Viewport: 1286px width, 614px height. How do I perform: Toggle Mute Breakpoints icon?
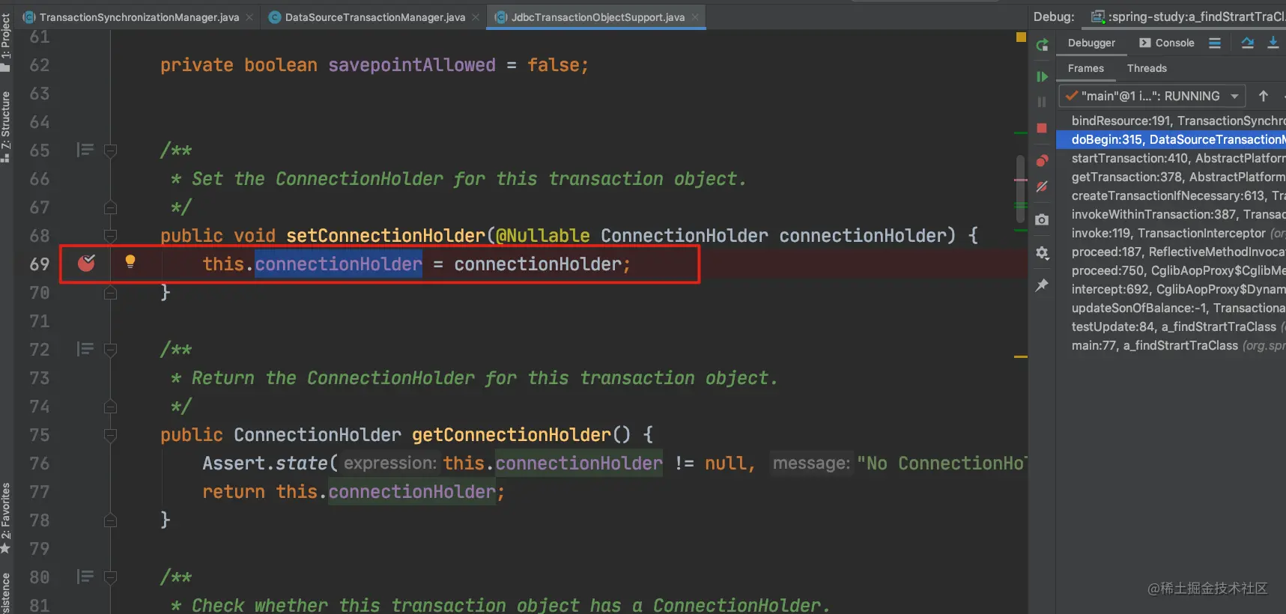(x=1042, y=186)
